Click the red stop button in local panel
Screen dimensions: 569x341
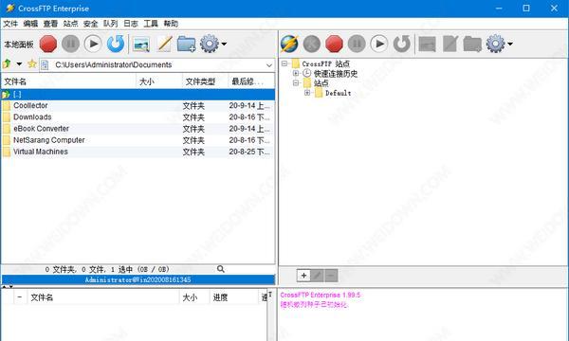pos(48,44)
